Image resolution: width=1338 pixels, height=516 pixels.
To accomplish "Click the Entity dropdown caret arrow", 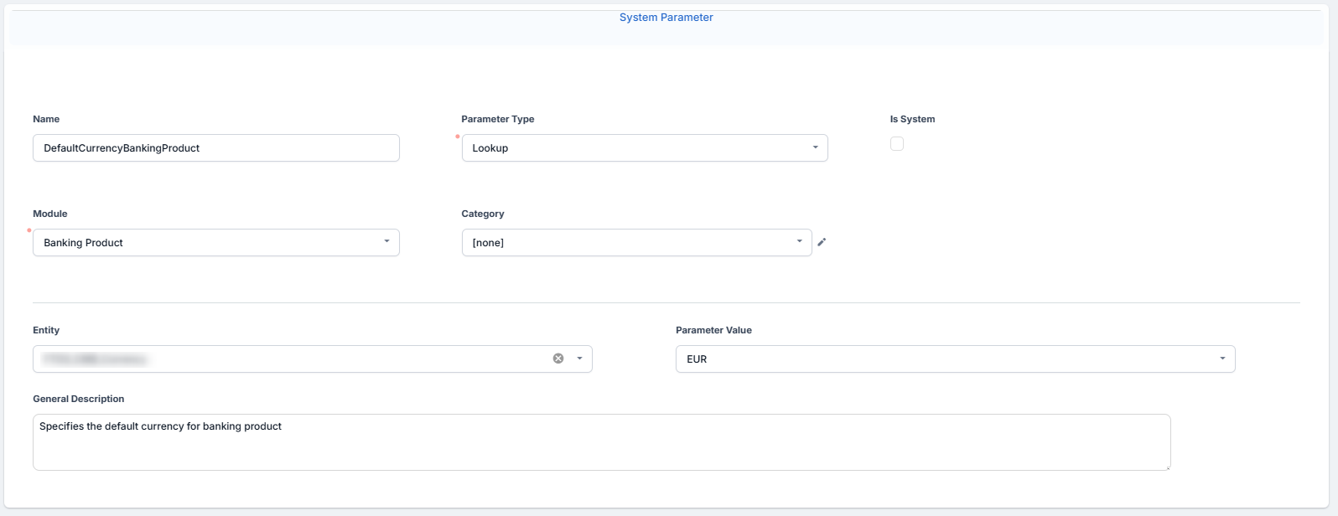I will coord(579,359).
